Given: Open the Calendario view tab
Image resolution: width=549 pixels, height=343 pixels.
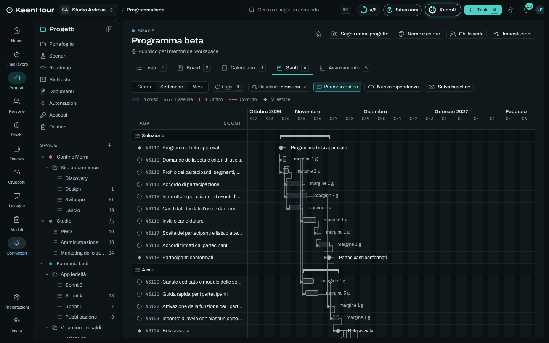Looking at the screenshot, I should pyautogui.click(x=244, y=68).
